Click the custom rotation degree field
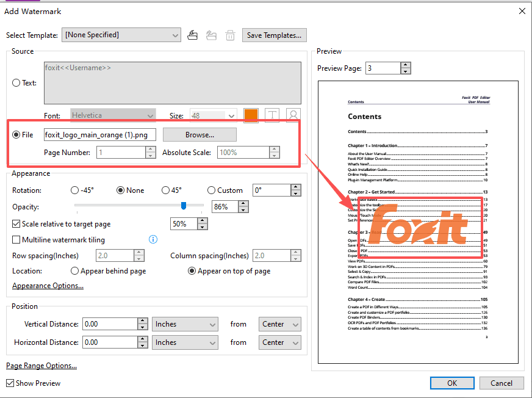Screen dimensions: 532x398 click(x=272, y=190)
